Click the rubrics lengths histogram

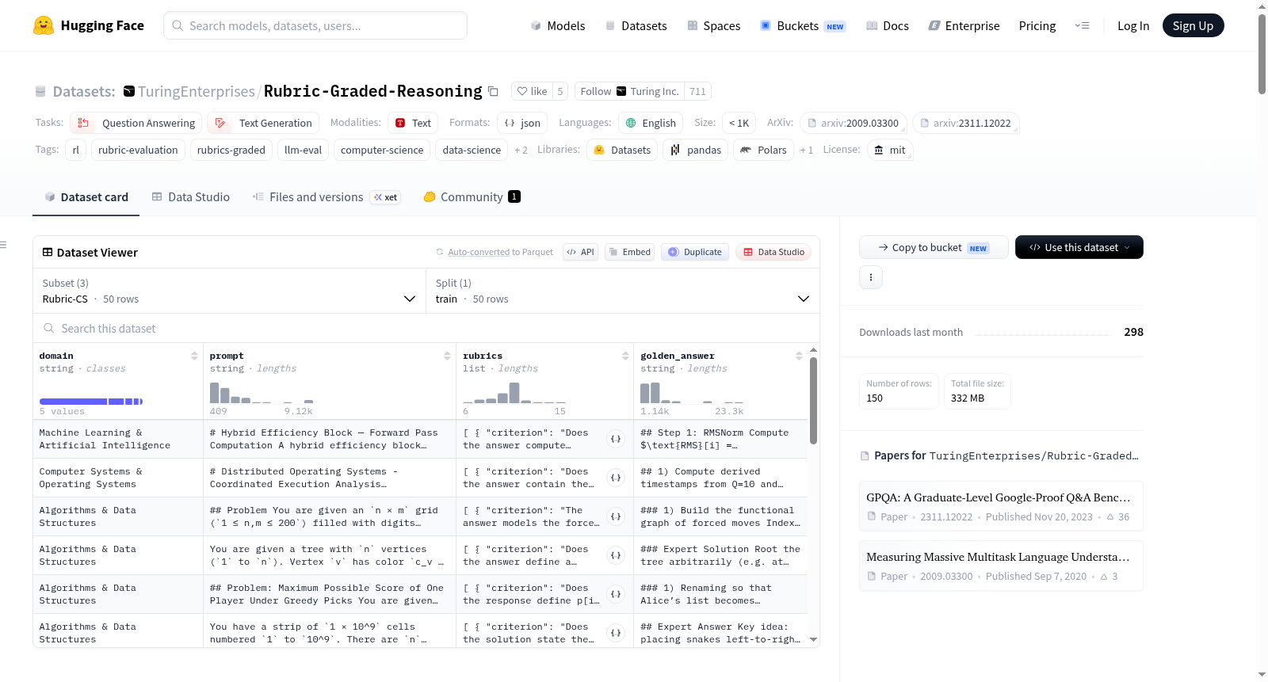[x=514, y=392]
